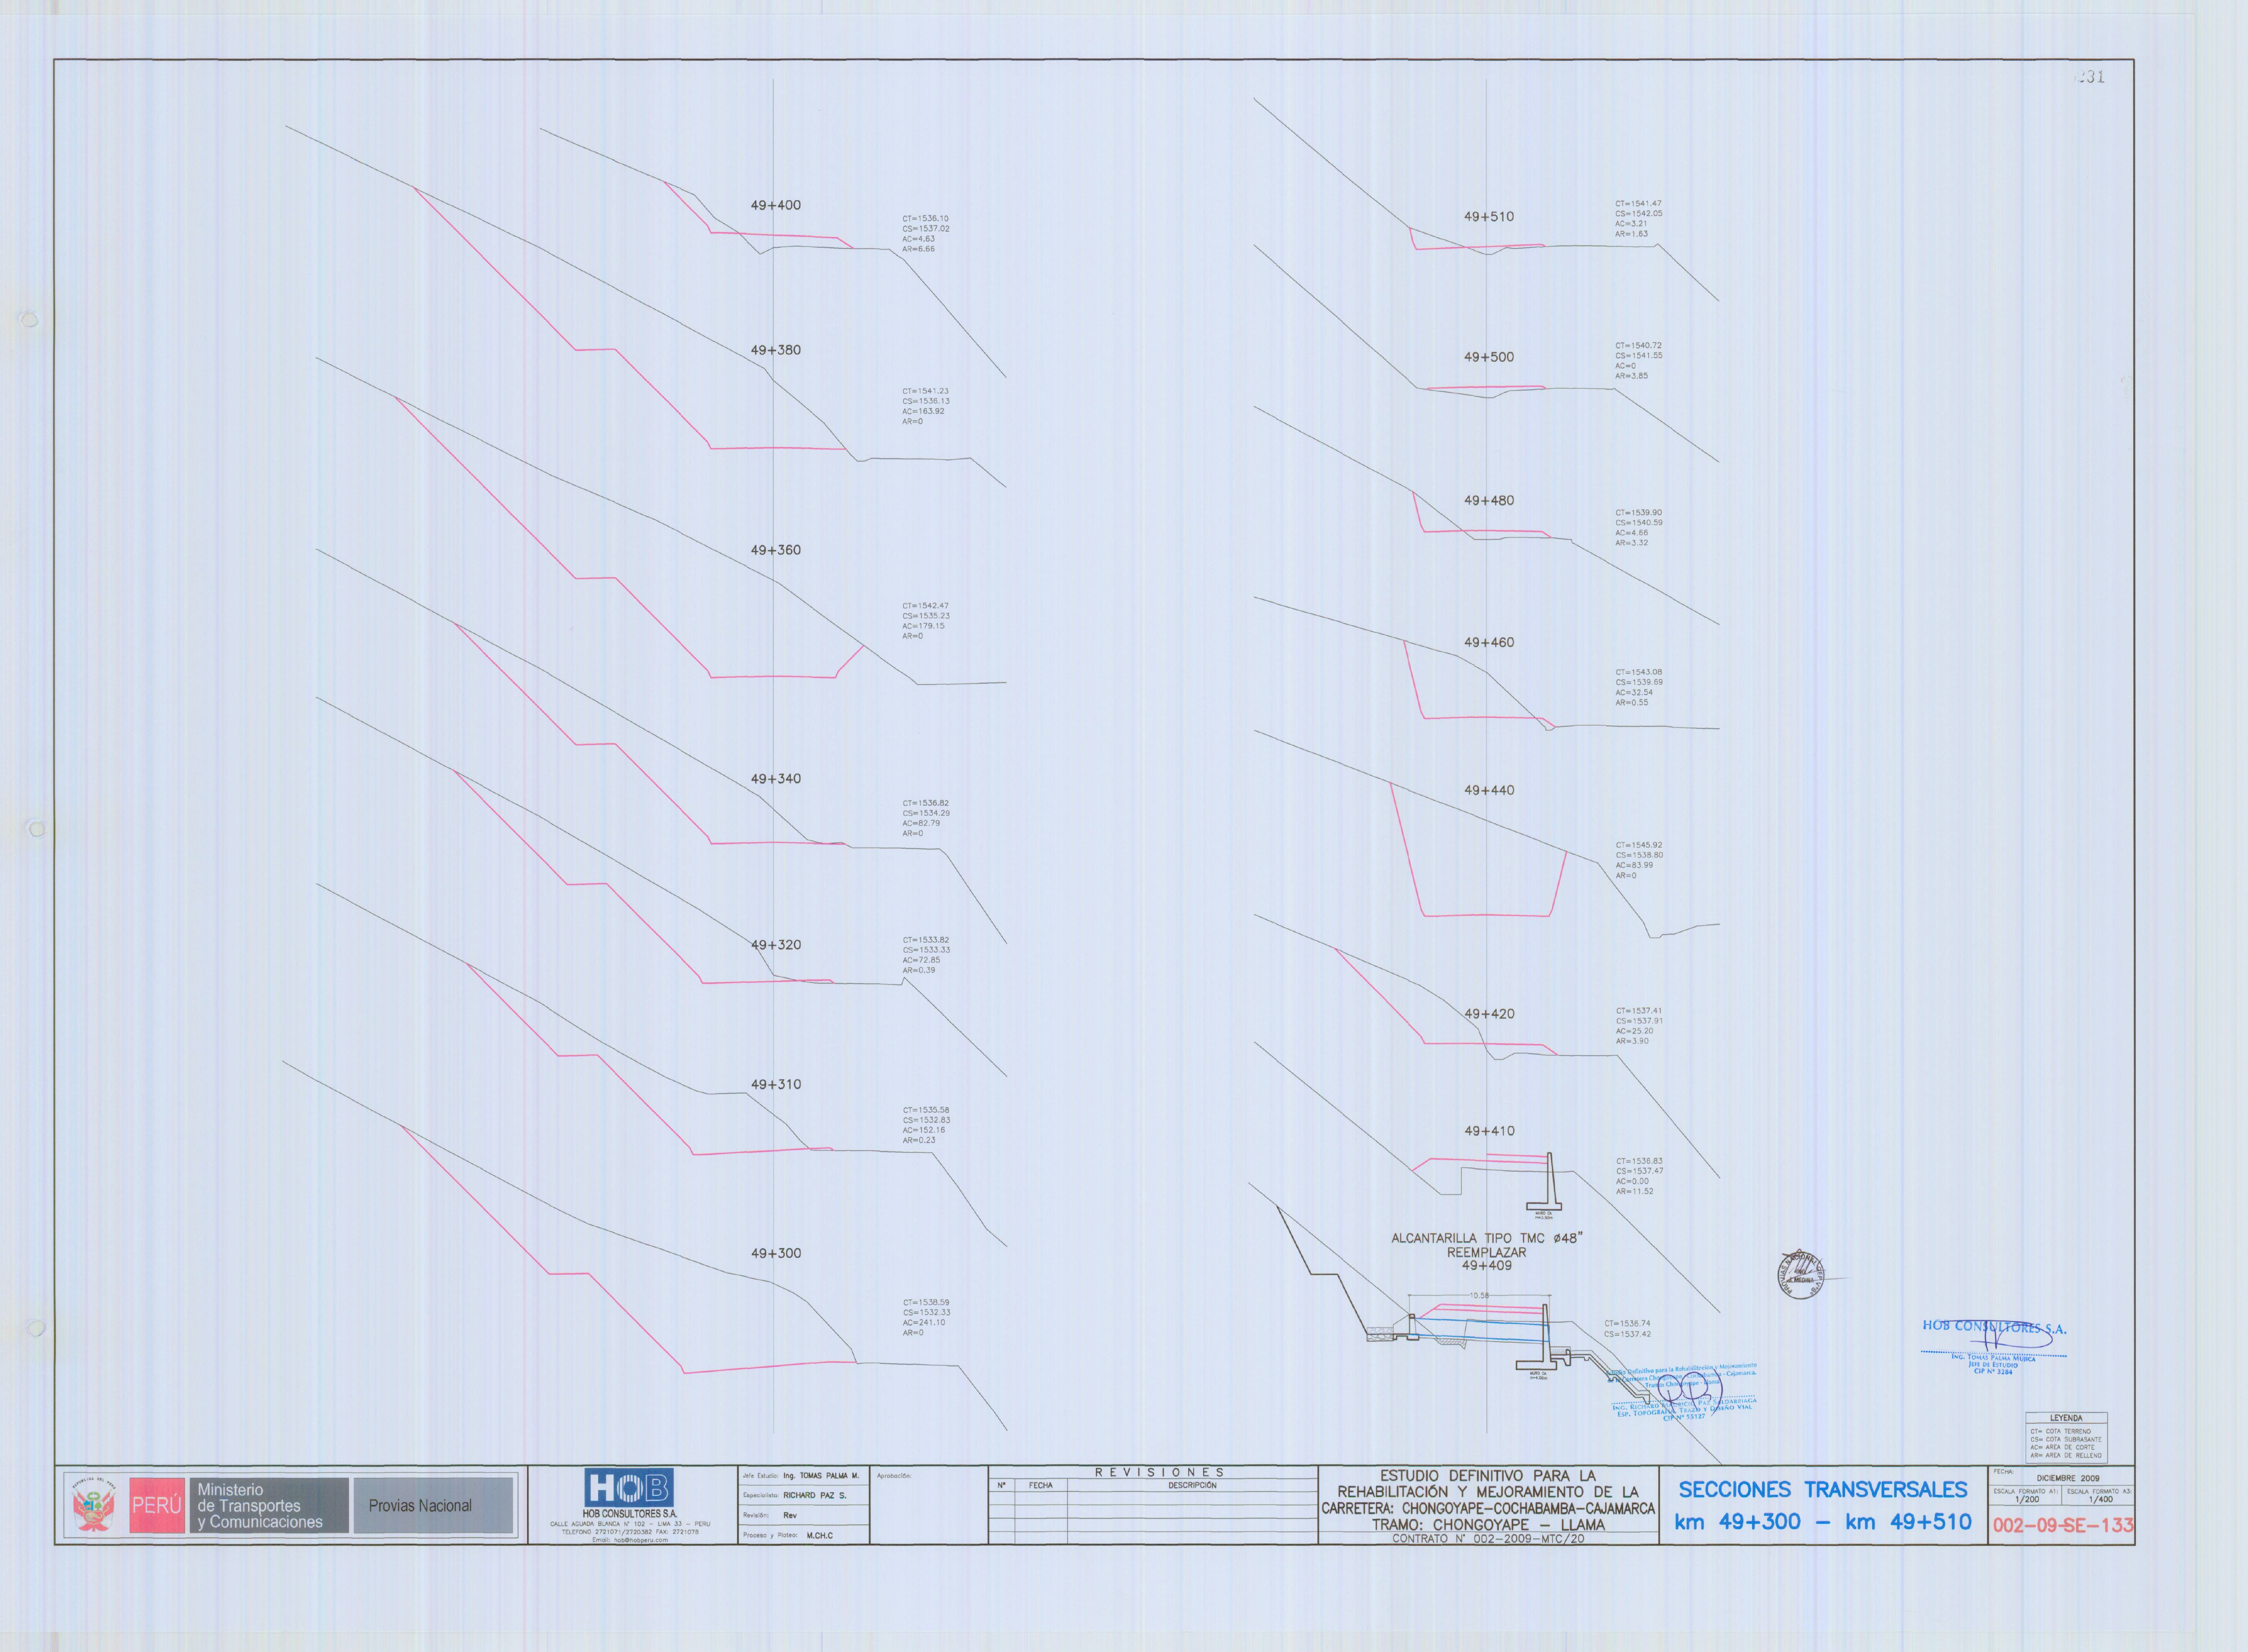Click 'Ing. TOMAS PALMA M.' in title block
Image resolution: width=2248 pixels, height=1652 pixels.
pos(821,1476)
